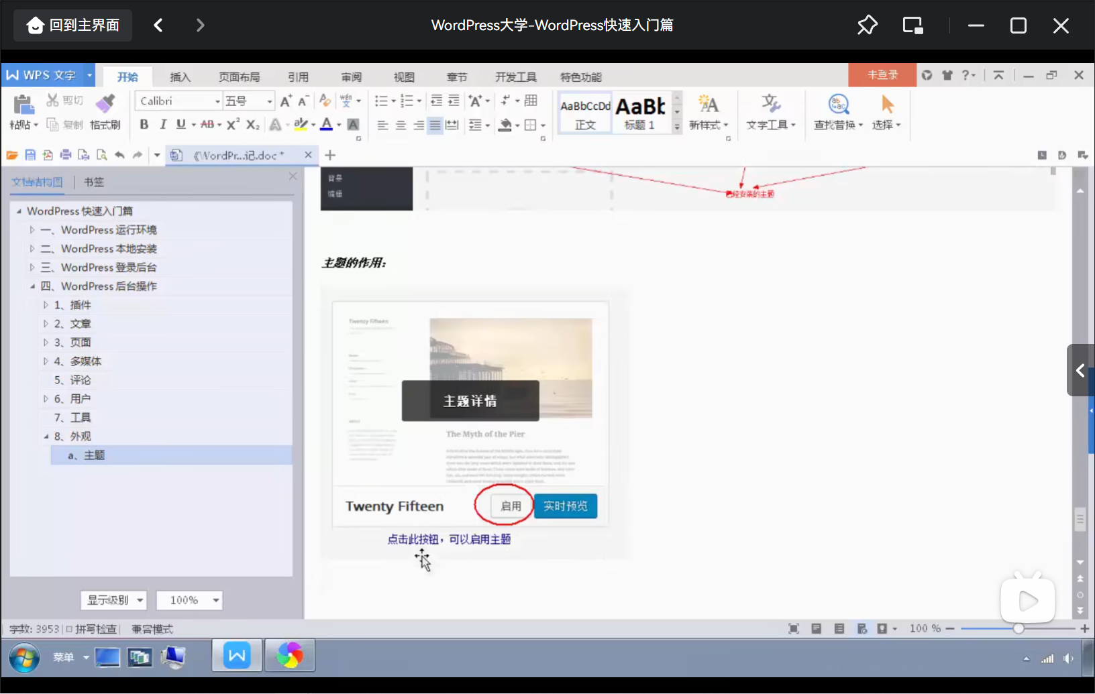The height and width of the screenshot is (694, 1095).
Task: Switch to the 页面布局 ribbon tab
Action: 239,77
